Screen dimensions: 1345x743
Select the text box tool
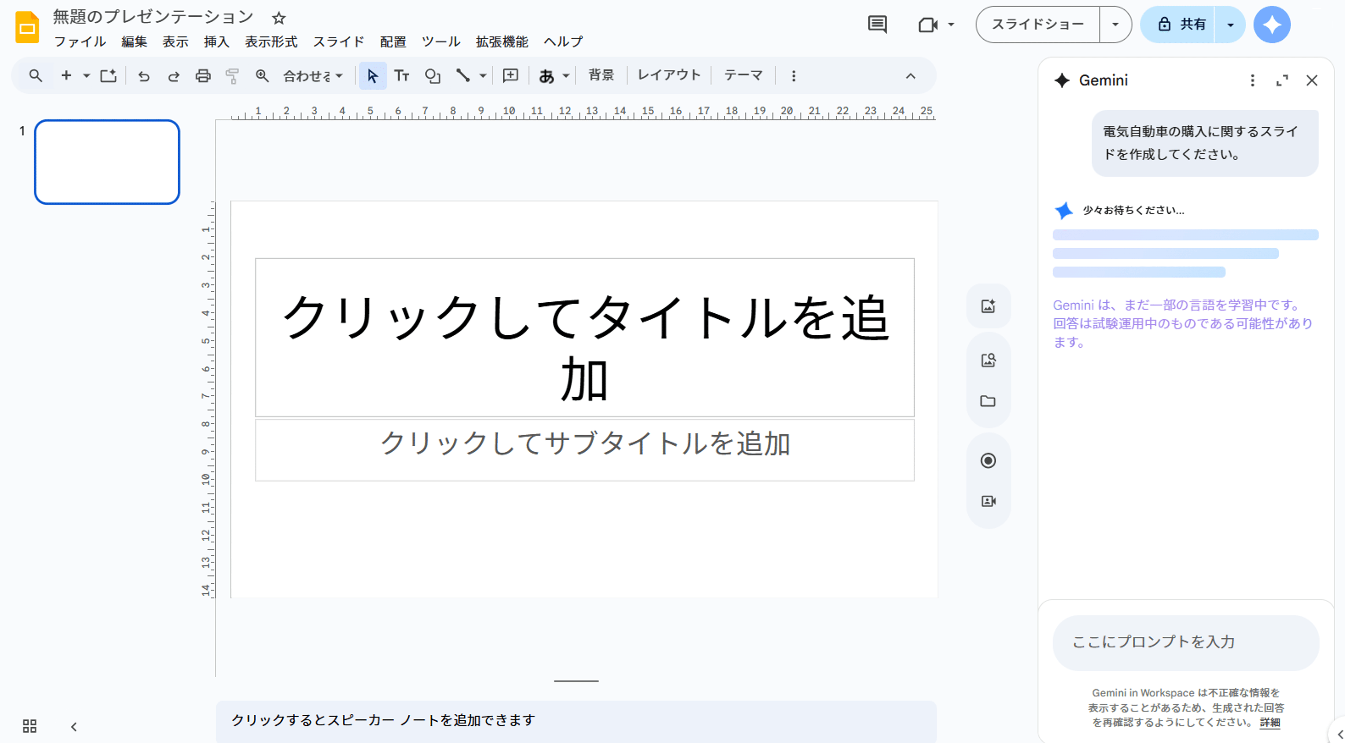coord(401,76)
